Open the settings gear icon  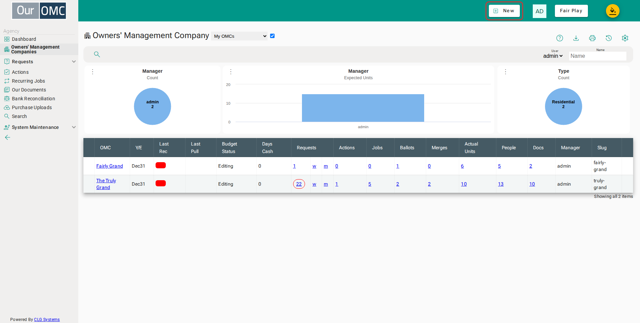(625, 38)
